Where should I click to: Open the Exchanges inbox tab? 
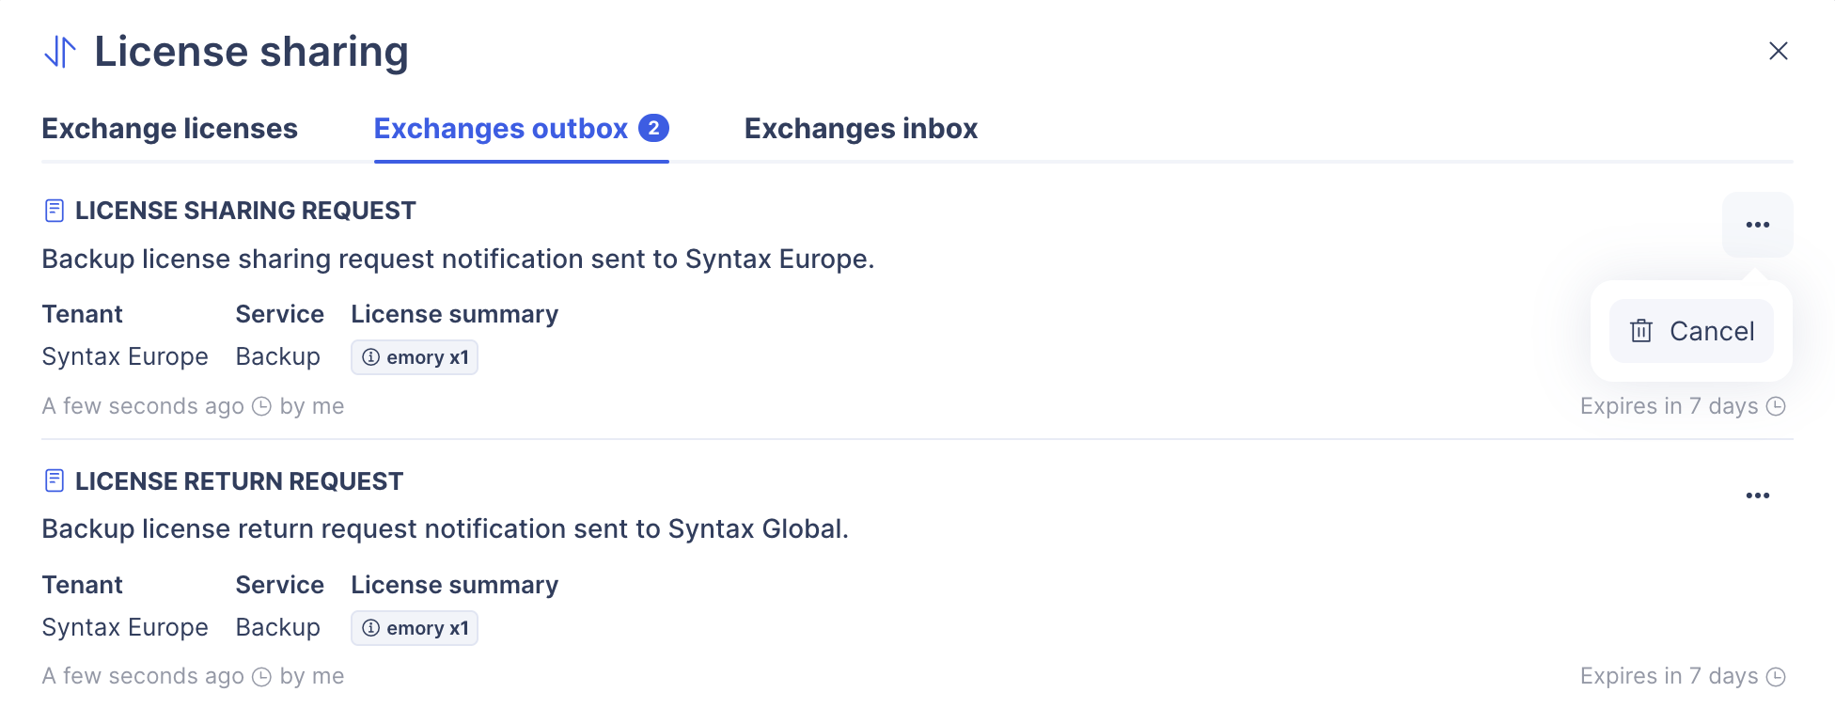click(x=860, y=129)
